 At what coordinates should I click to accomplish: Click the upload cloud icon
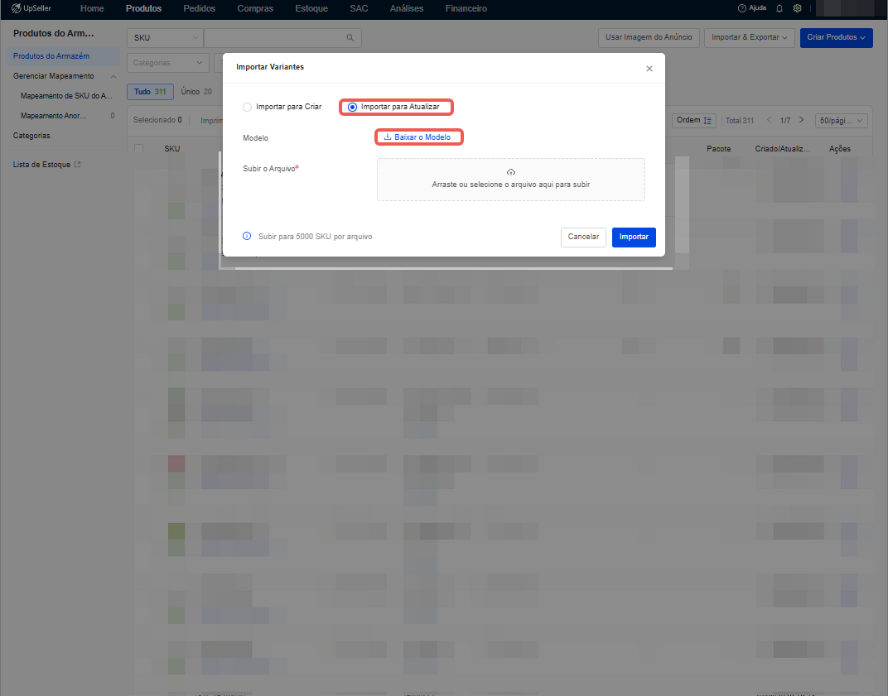tap(511, 172)
